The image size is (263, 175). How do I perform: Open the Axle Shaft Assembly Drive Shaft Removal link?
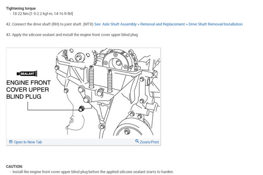click(168, 24)
